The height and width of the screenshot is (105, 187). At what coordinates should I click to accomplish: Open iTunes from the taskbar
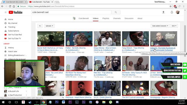point(97,102)
